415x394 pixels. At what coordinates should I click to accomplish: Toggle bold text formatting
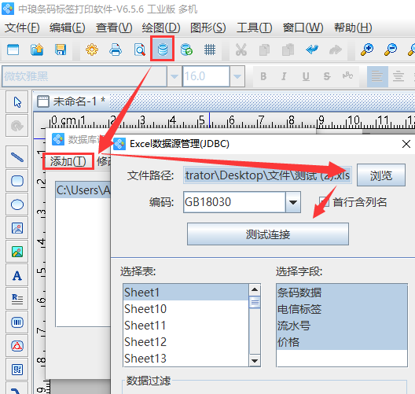(263, 76)
